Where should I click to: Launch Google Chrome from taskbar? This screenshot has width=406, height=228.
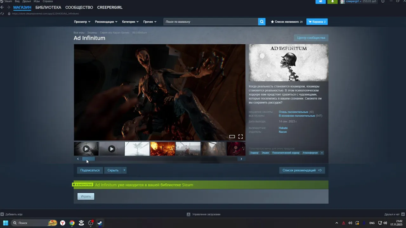[x=72, y=223]
